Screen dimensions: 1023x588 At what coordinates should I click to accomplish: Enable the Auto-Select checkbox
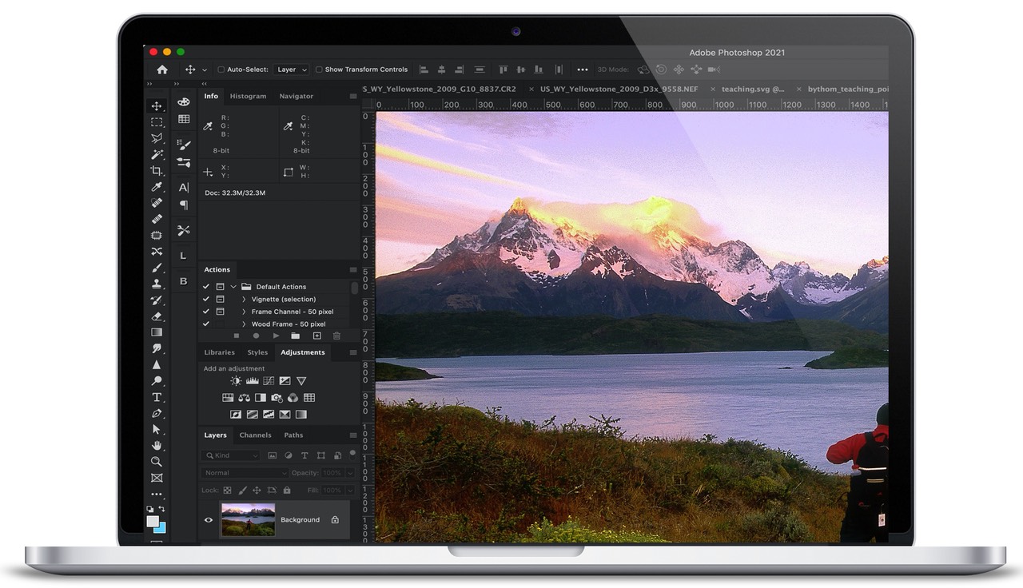[221, 70]
